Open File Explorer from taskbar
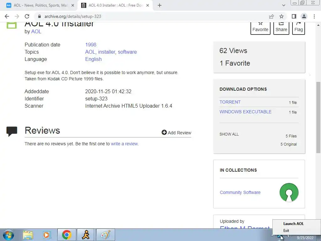This screenshot has height=241, width=321. pos(28,235)
